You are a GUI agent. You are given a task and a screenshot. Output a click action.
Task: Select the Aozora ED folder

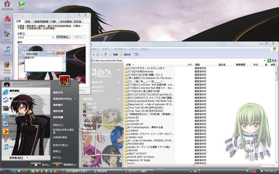click(x=132, y=117)
